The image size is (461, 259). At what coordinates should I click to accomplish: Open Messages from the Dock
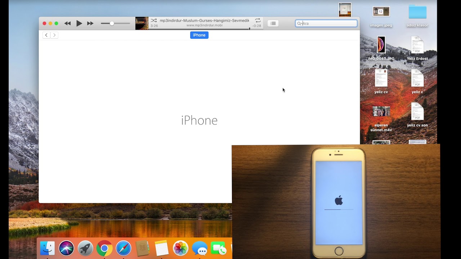click(x=200, y=248)
